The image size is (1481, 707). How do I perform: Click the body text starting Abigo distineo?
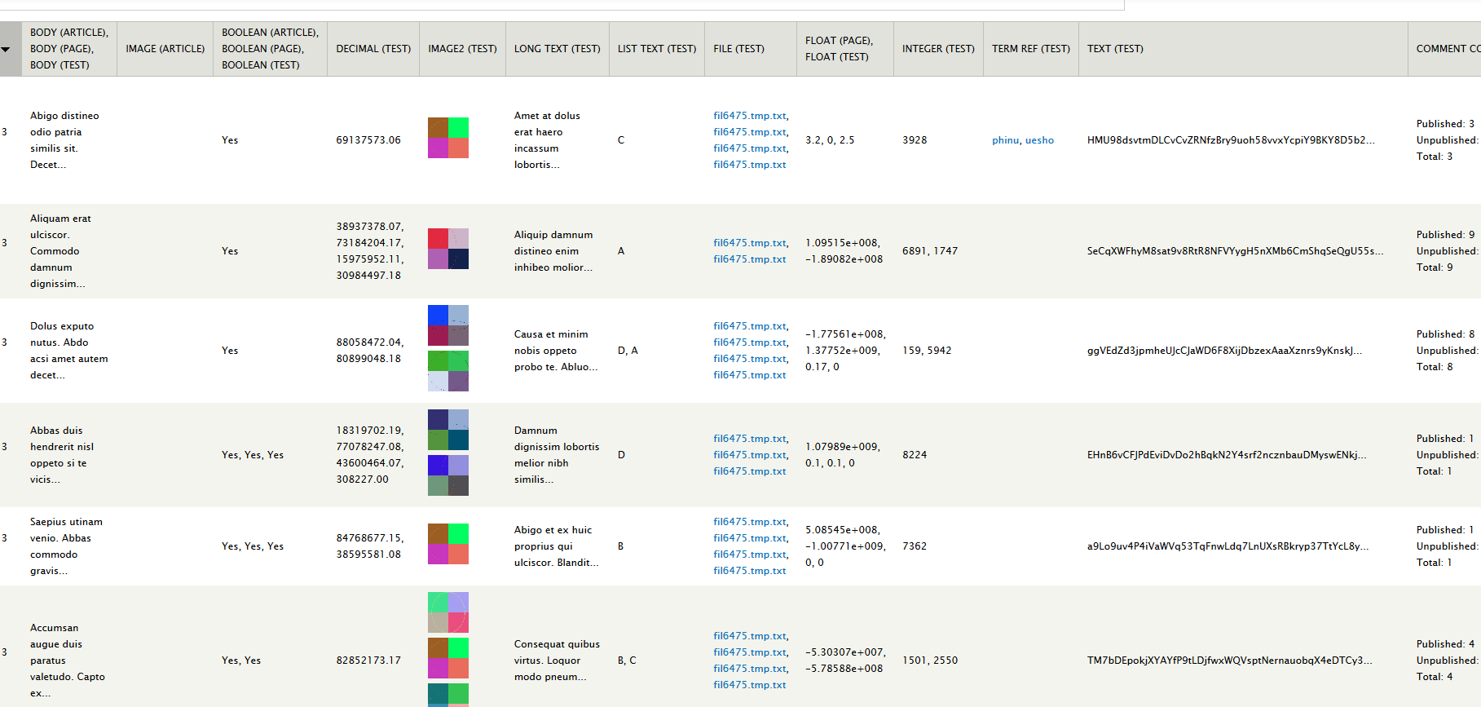click(x=64, y=140)
